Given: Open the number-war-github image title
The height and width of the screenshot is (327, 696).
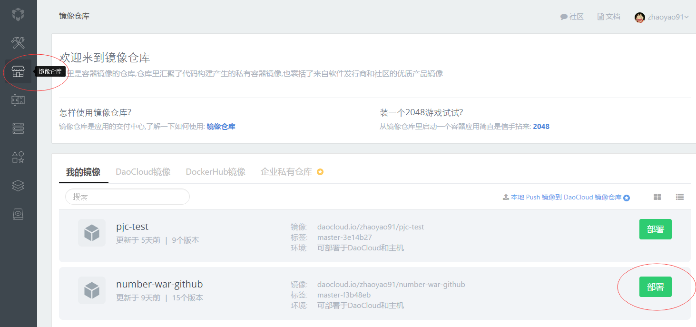Looking at the screenshot, I should [x=159, y=284].
